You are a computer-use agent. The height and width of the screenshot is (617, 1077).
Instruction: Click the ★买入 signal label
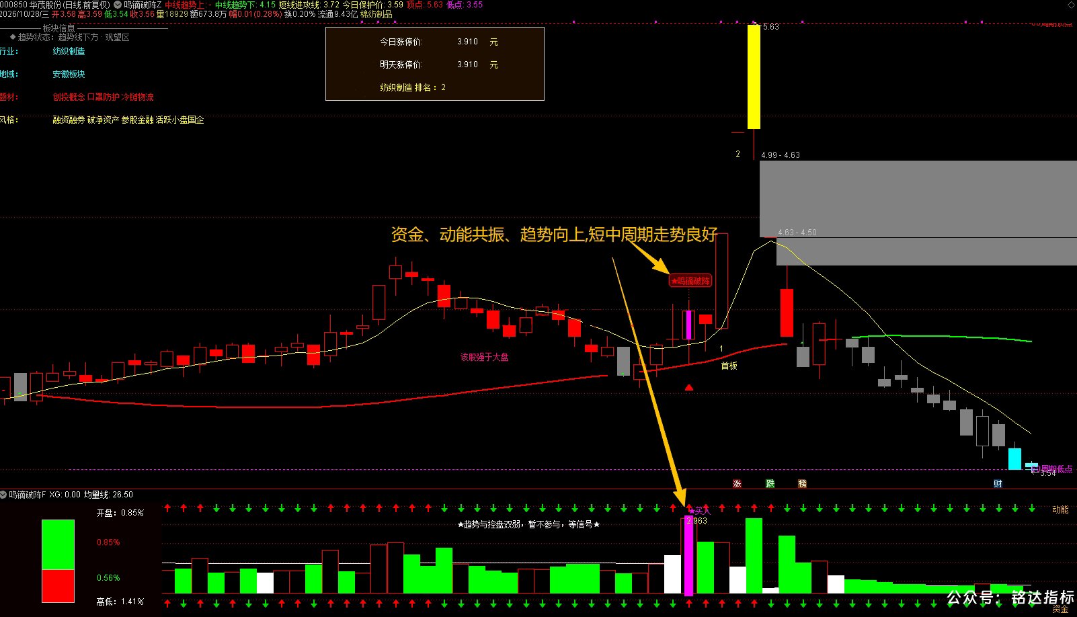coord(699,511)
